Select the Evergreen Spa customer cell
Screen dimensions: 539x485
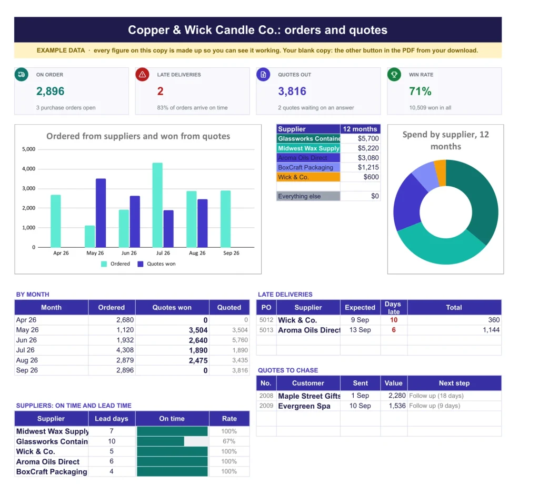click(x=308, y=406)
